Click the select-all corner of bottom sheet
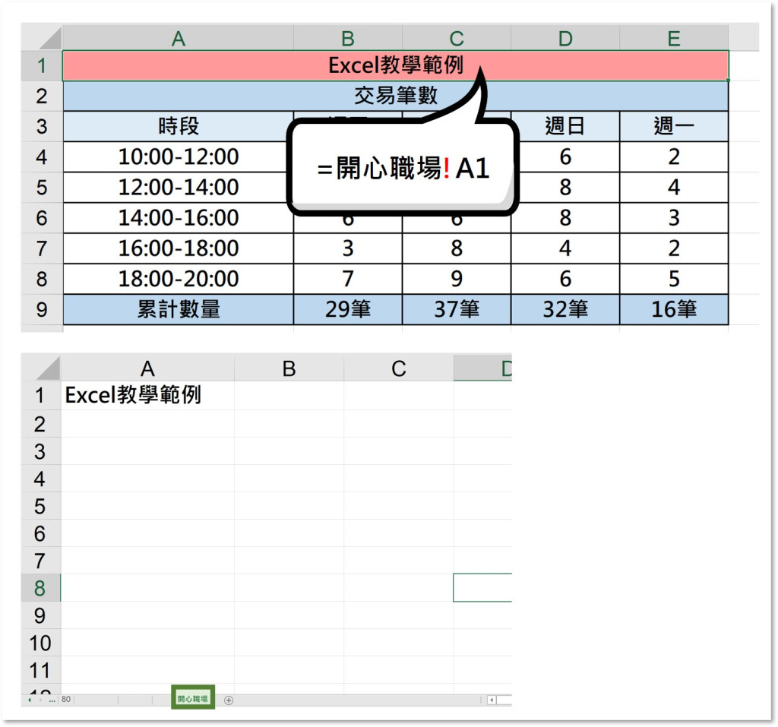The image size is (778, 727). click(x=40, y=368)
